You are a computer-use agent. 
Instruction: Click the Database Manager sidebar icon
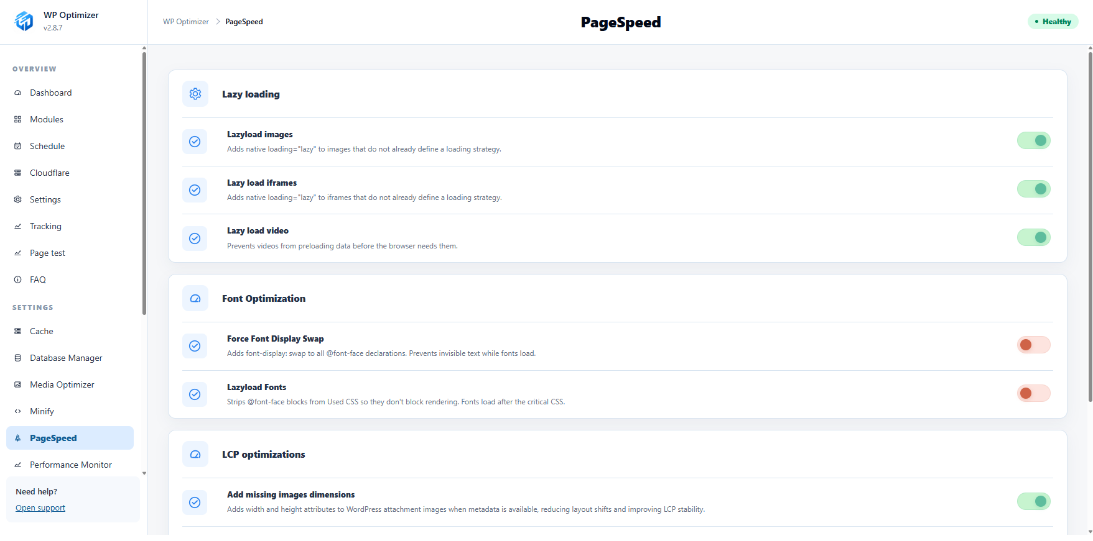point(18,358)
